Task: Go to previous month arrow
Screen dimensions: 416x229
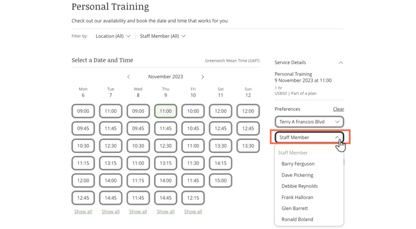Action: pyautogui.click(x=128, y=77)
